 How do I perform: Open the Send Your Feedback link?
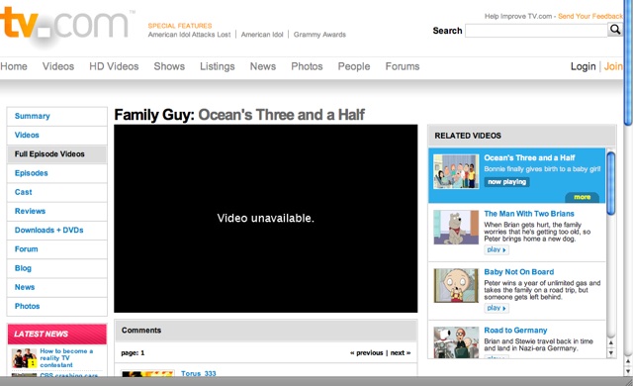click(590, 16)
